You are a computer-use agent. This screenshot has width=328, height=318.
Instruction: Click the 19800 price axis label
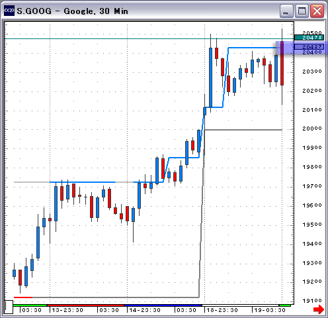coord(312,167)
